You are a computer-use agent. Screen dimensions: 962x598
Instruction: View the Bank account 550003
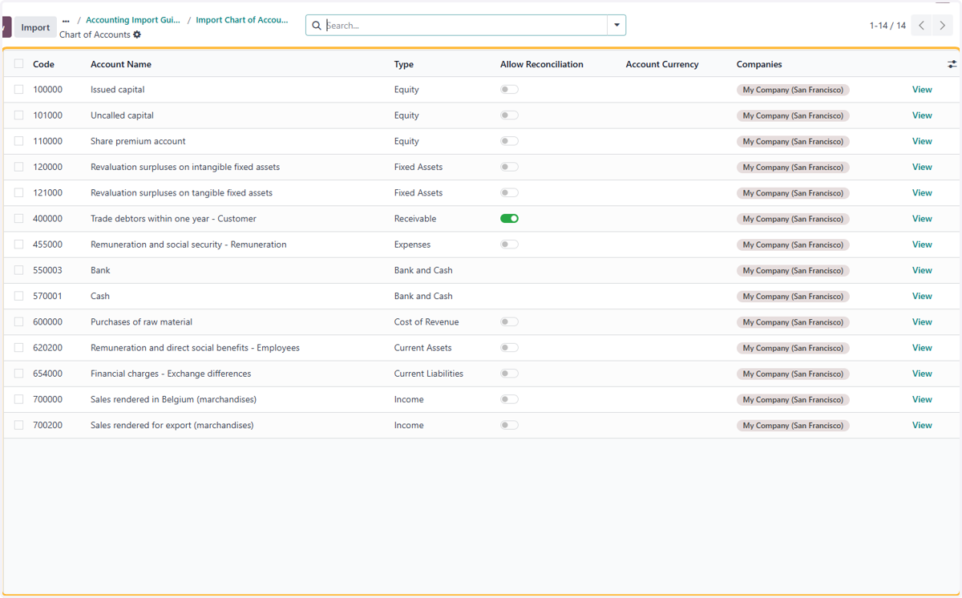pyautogui.click(x=922, y=270)
